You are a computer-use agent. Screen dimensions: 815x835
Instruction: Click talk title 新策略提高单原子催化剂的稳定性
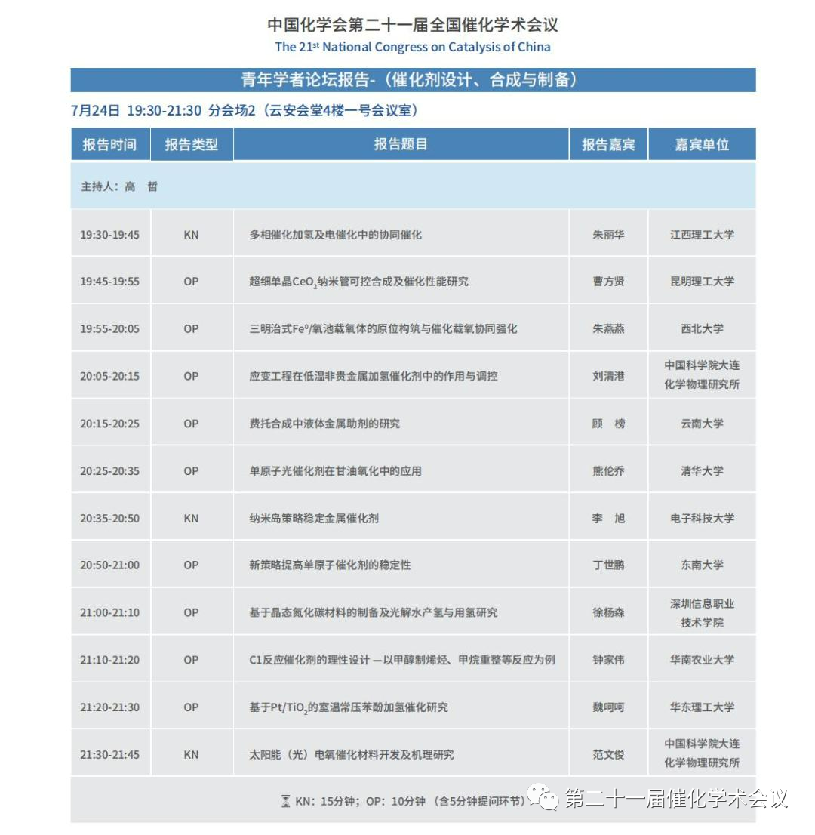(x=330, y=565)
